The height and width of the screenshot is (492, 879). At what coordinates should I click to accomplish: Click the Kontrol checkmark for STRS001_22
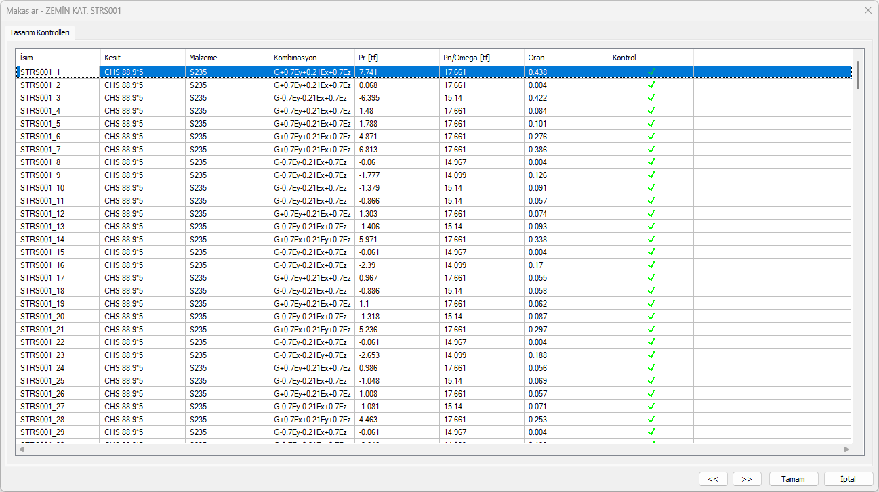tap(651, 342)
